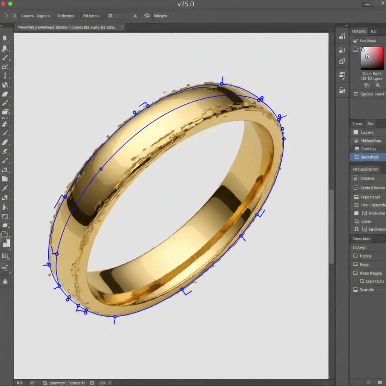Click the Oideartes button in the options bar
Viewport: 386px width, 386px height.
point(66,16)
